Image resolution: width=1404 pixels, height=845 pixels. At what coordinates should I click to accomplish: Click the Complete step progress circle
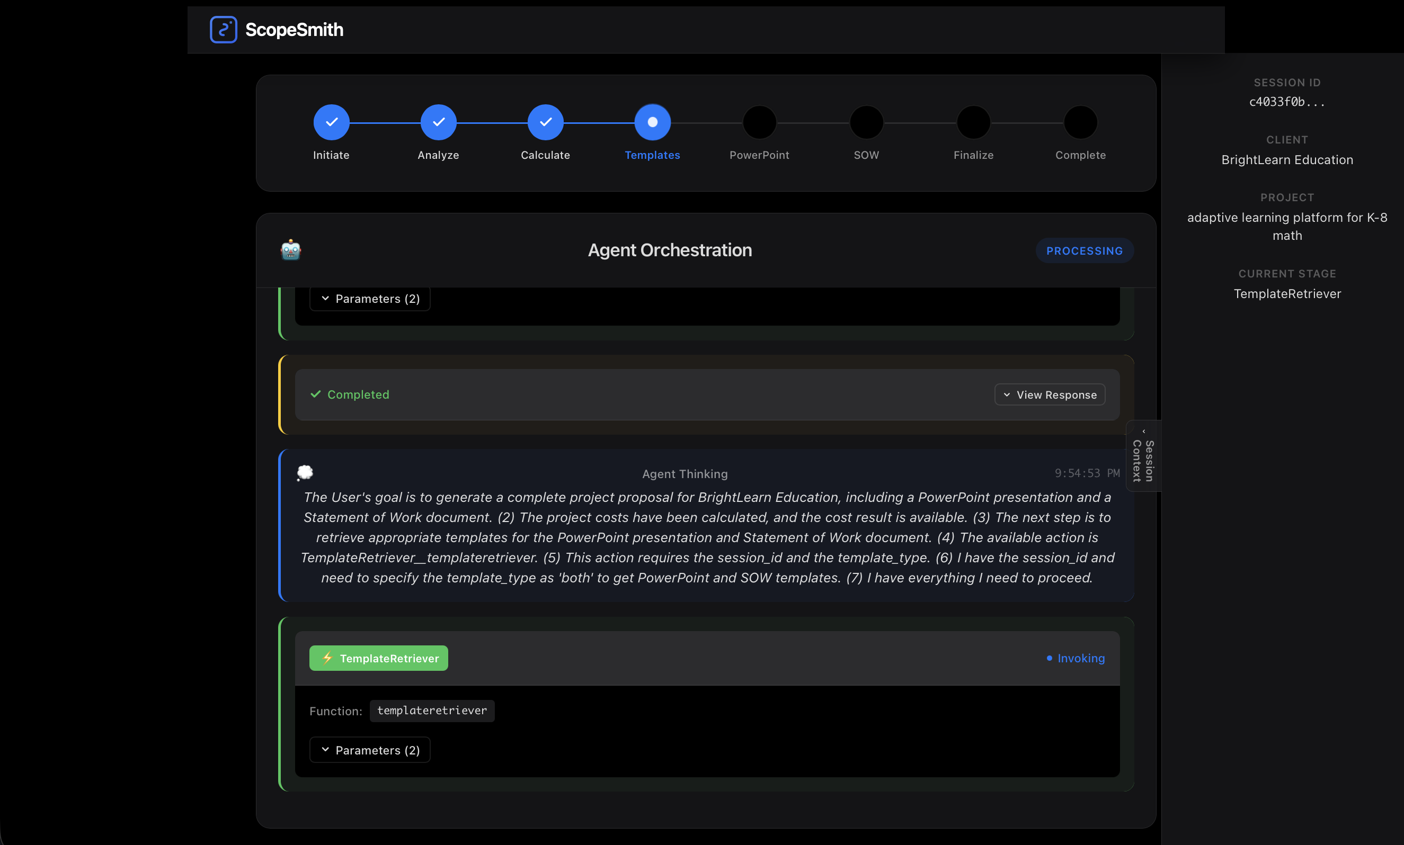pyautogui.click(x=1080, y=122)
